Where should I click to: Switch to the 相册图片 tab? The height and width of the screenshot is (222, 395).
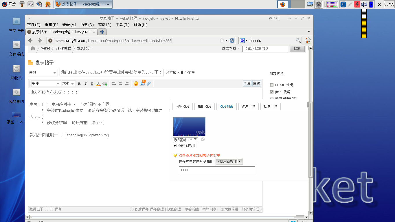coord(204,107)
